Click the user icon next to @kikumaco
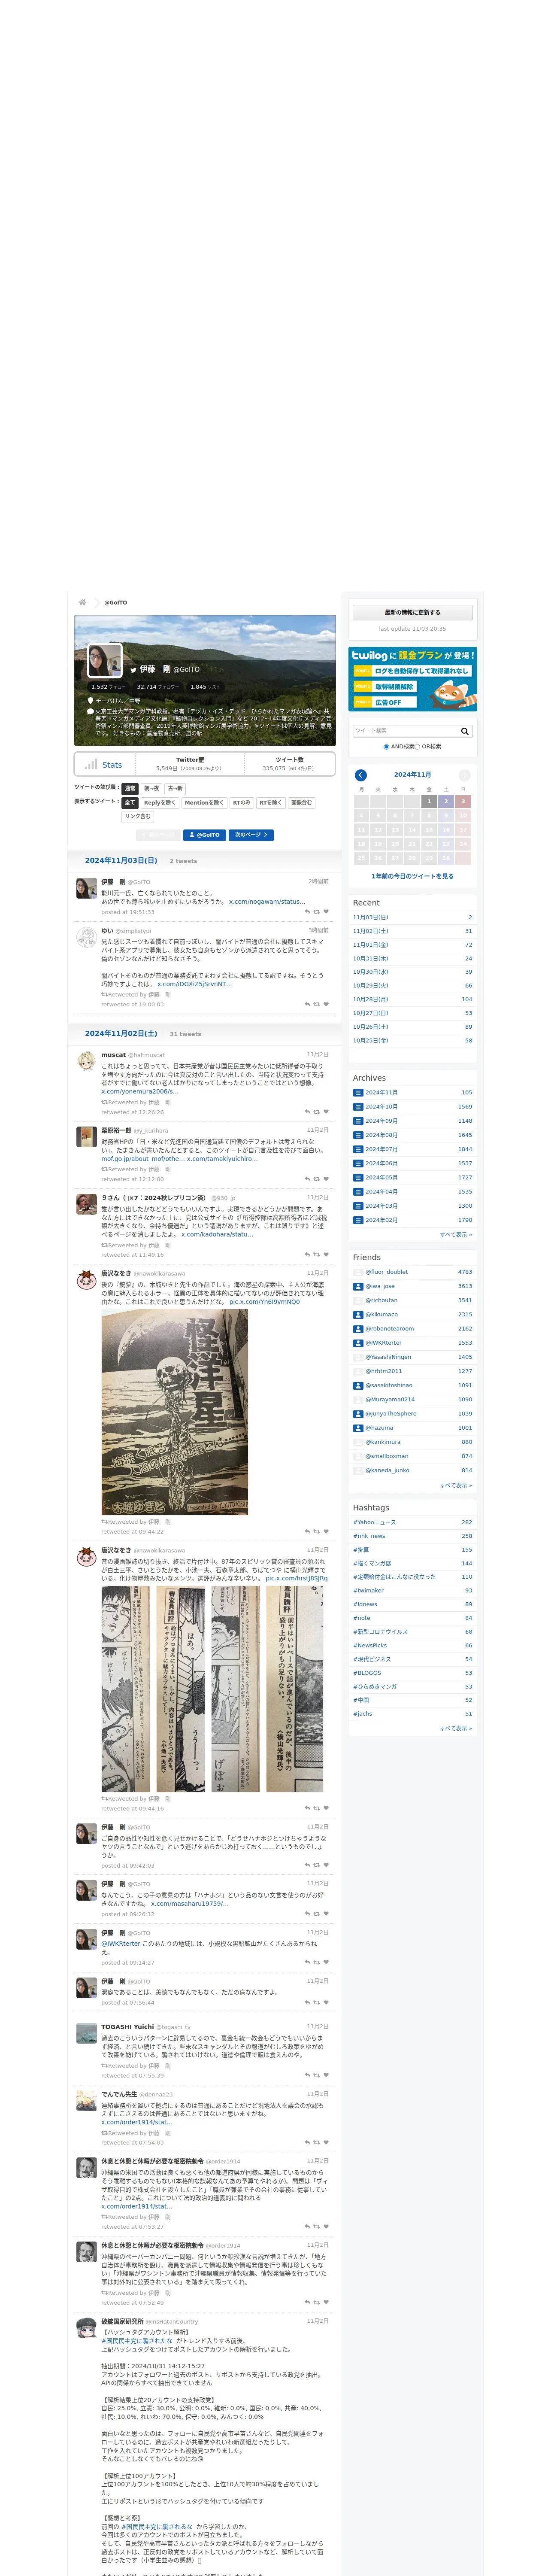Screen dimensions: 551x2576 358,1315
